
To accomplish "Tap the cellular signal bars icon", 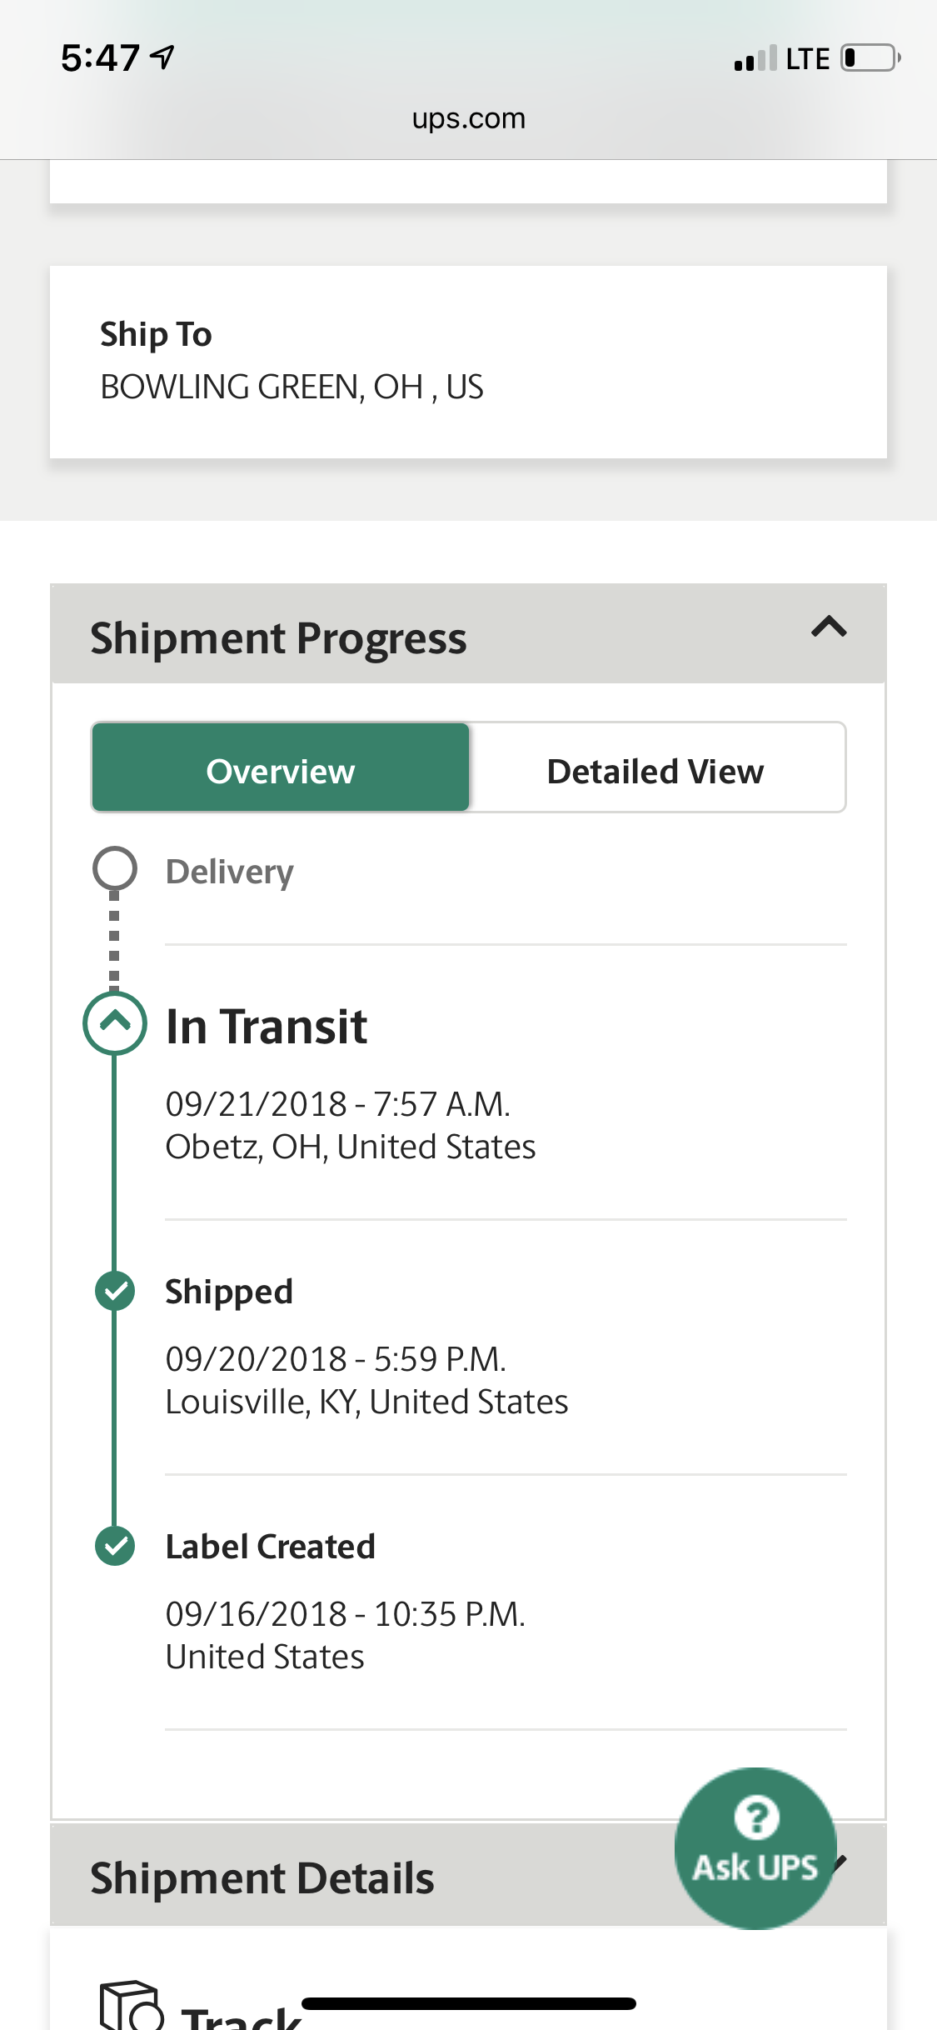I will (755, 58).
